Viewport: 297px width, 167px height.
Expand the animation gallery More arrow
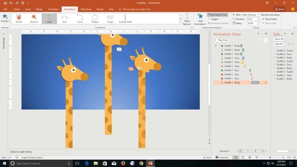[x=180, y=23]
